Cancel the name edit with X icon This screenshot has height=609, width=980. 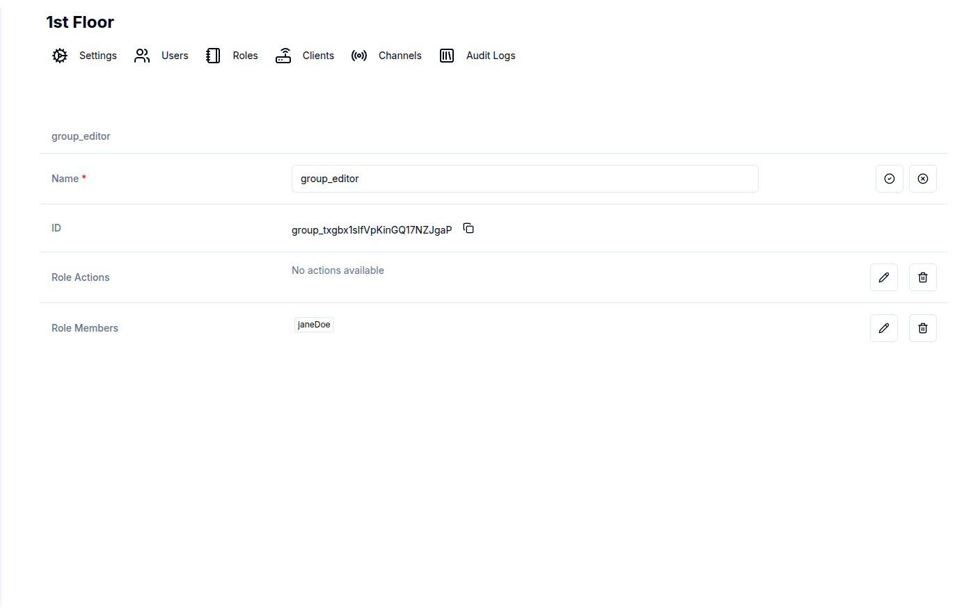[923, 179]
